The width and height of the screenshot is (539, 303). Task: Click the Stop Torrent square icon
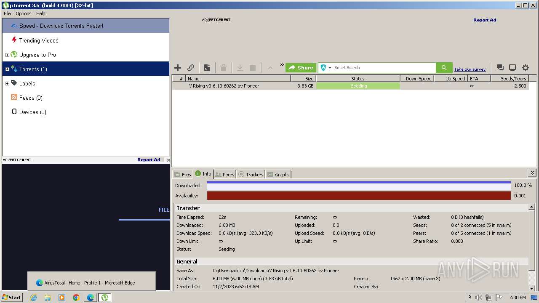253,68
